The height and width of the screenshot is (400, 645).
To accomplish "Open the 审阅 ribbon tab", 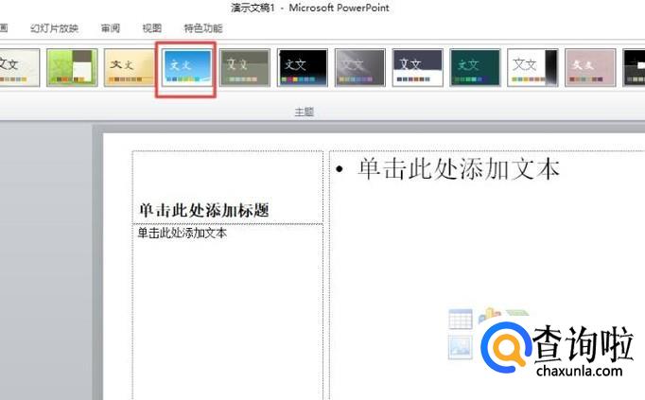I will (111, 28).
